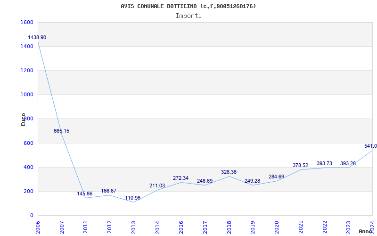Select the 145.86 data label

(x=85, y=194)
